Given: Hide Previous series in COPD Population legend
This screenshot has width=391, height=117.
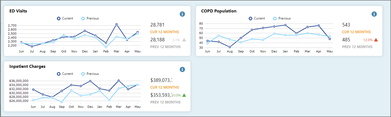Looking at the screenshot, I should pos(282,18).
